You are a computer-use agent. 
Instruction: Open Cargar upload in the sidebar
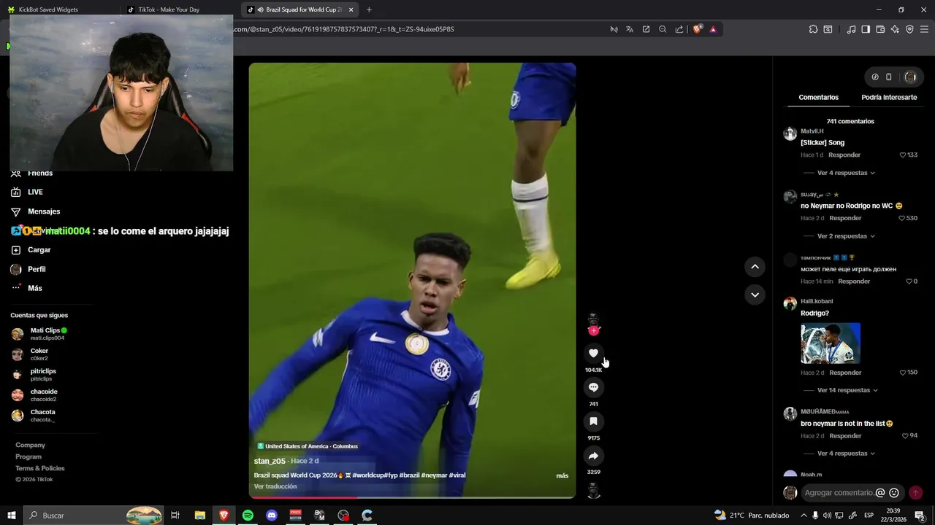(39, 250)
